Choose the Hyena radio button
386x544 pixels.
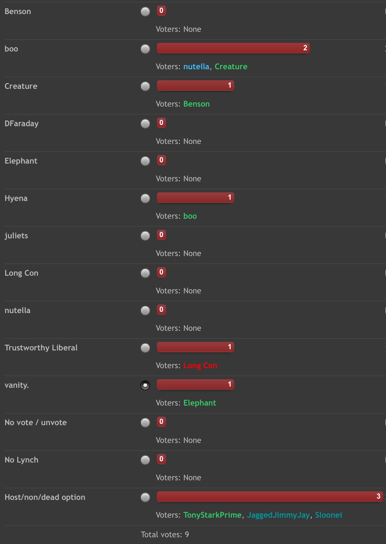coord(145,198)
